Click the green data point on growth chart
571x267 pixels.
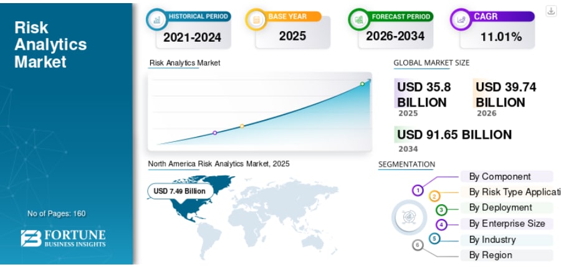coord(362,84)
